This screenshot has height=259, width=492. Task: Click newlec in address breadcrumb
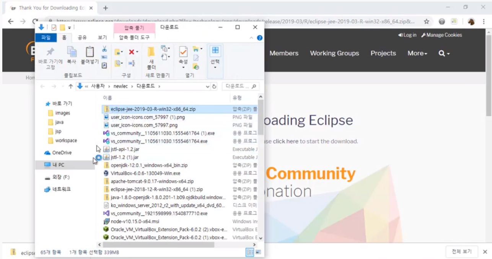pyautogui.click(x=120, y=86)
